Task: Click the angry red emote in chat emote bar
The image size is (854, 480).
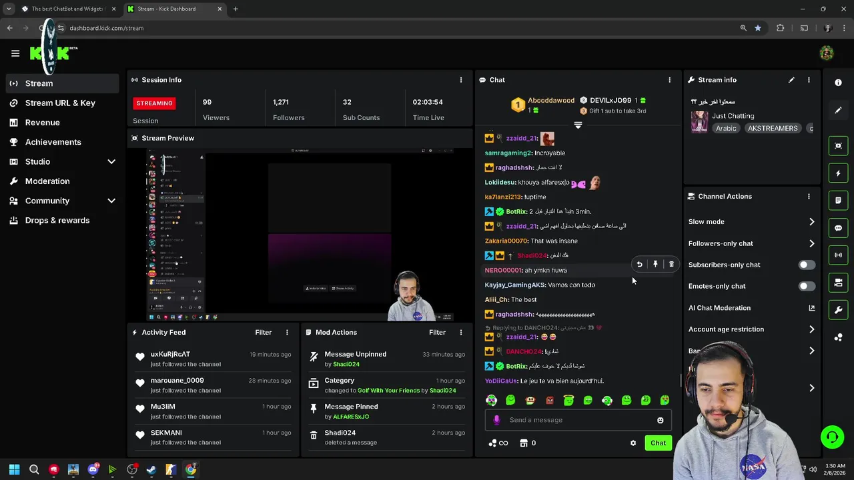Action: tap(549, 401)
